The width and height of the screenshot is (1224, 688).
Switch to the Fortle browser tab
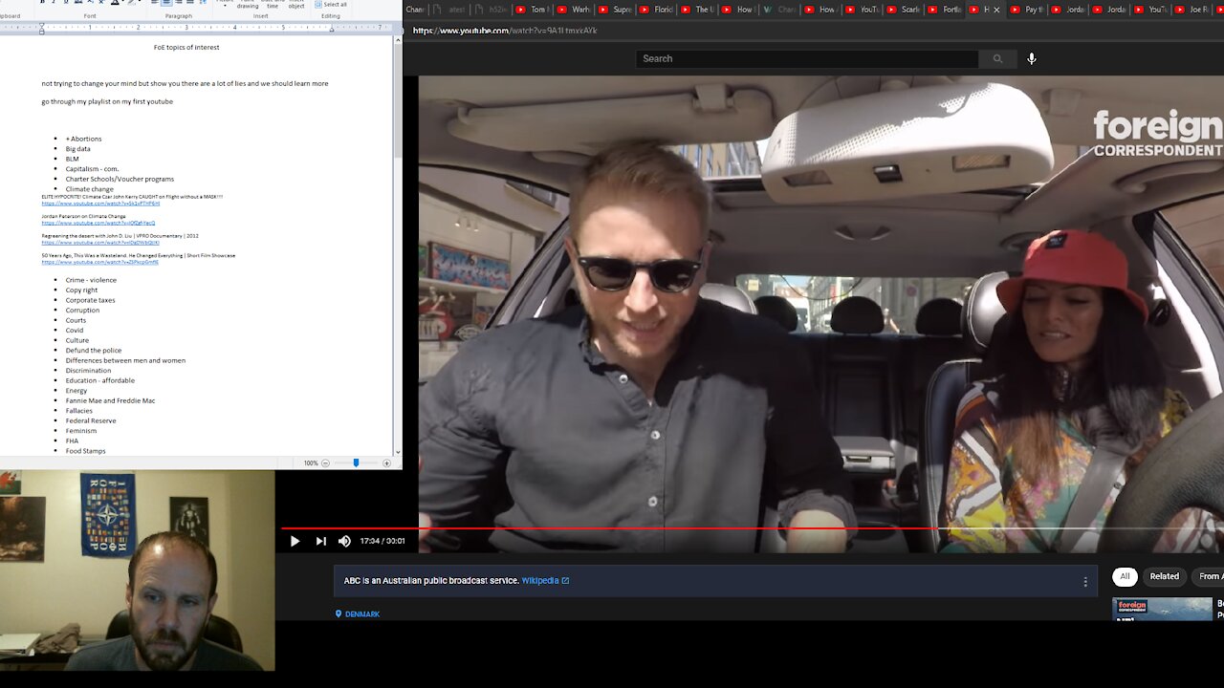pos(945,10)
